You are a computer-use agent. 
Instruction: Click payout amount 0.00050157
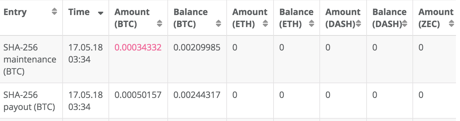(138, 95)
